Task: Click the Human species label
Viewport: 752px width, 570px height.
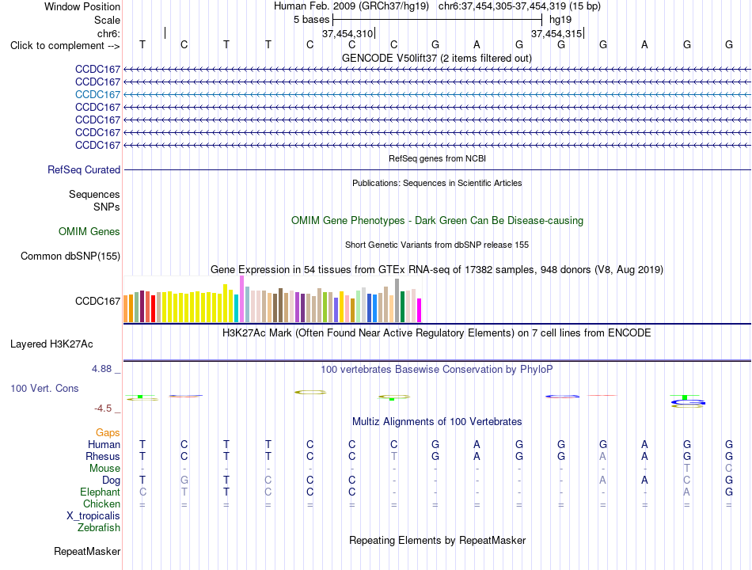Action: coord(104,445)
